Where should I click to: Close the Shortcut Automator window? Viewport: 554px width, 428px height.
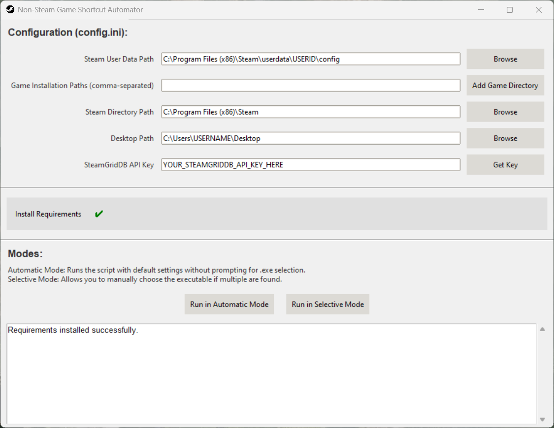(538, 9)
